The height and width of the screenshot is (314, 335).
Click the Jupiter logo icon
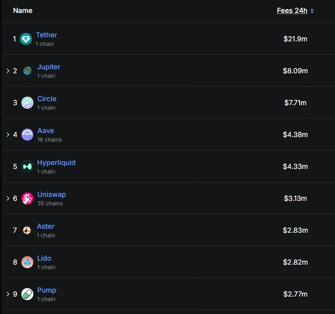[x=27, y=71]
